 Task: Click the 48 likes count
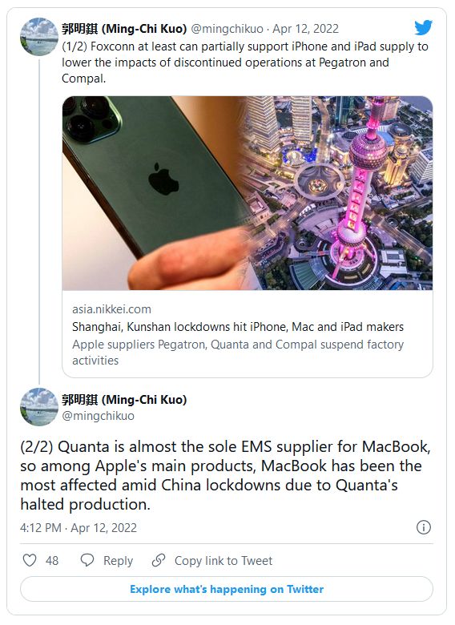tap(52, 560)
